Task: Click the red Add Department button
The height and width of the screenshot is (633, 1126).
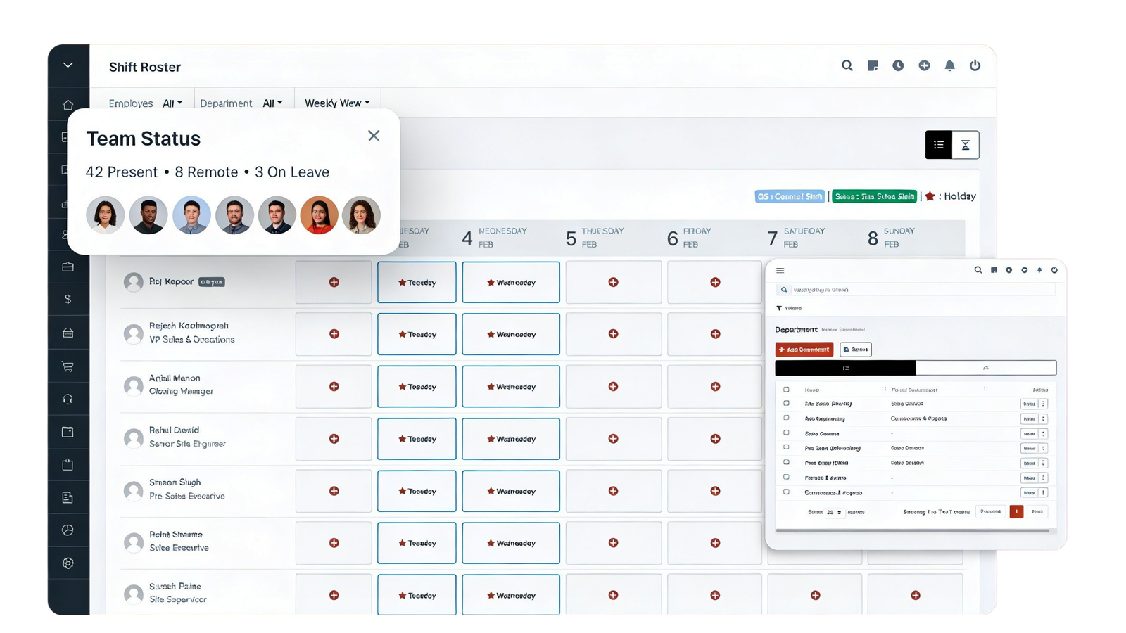Action: pyautogui.click(x=804, y=350)
